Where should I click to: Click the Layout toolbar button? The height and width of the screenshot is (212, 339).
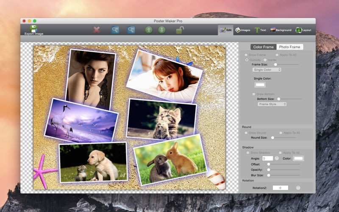point(303,30)
